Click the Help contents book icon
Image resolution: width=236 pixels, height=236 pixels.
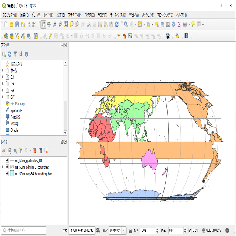[186, 36]
